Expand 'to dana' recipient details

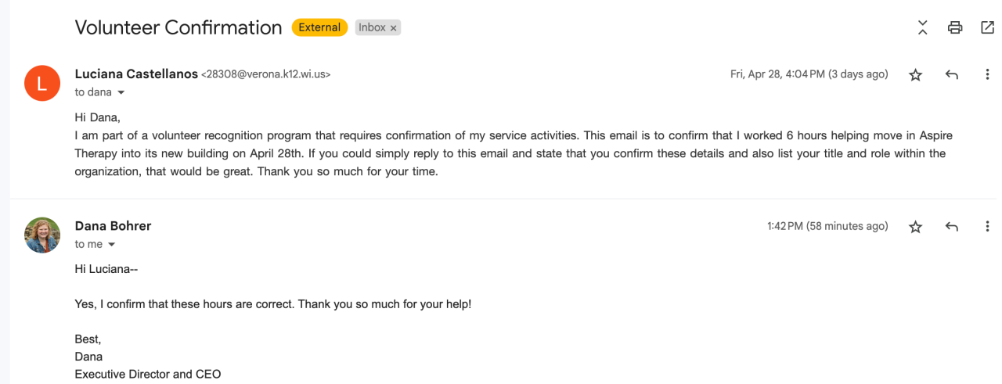tap(121, 93)
